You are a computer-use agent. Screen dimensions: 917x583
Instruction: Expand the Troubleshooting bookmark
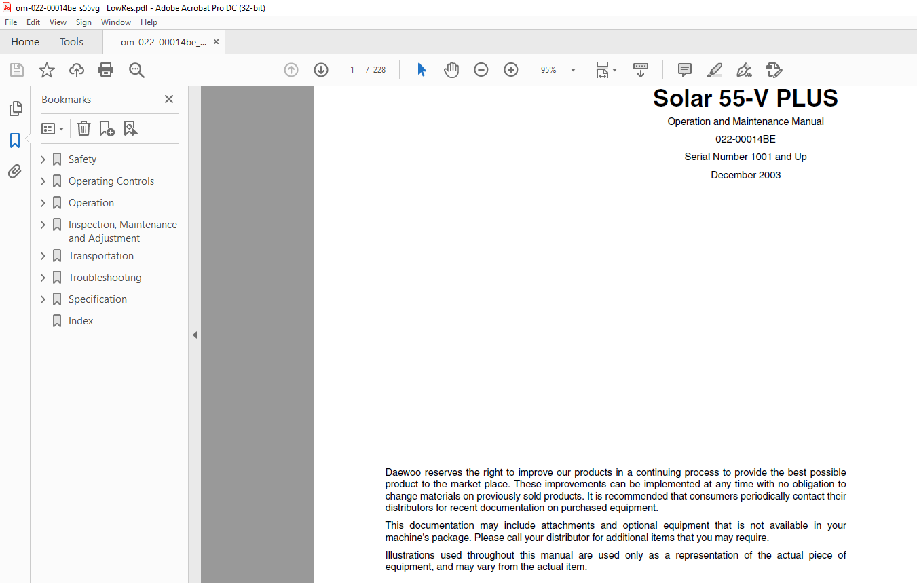click(x=43, y=278)
